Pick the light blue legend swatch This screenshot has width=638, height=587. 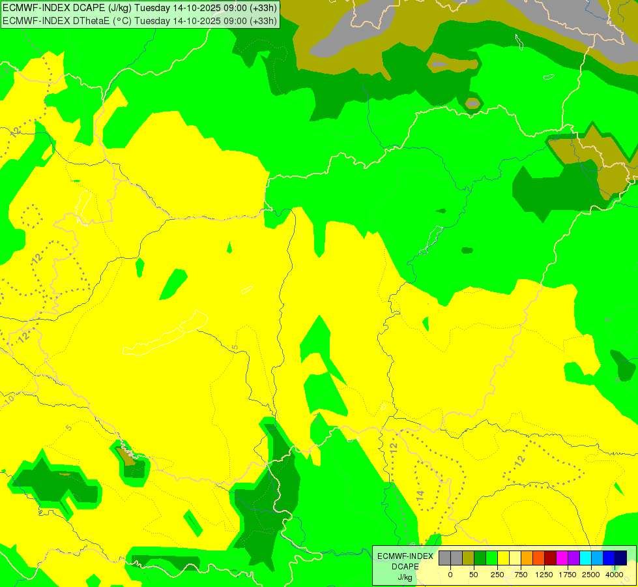click(x=598, y=558)
